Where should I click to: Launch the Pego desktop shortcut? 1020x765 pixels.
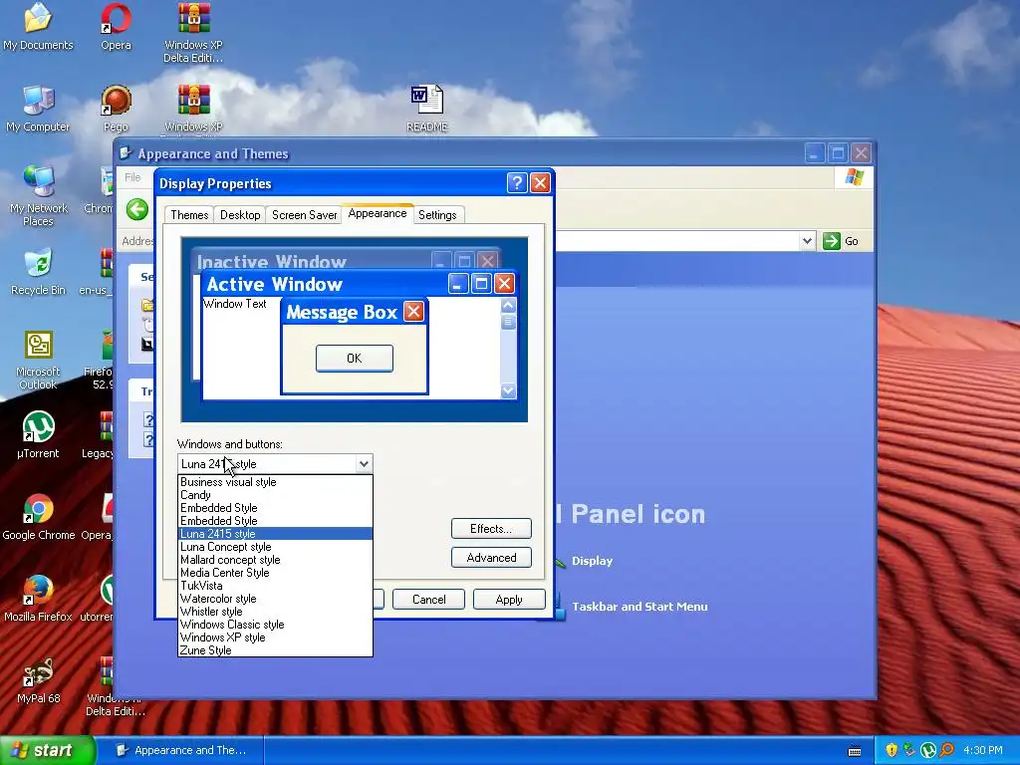(116, 109)
